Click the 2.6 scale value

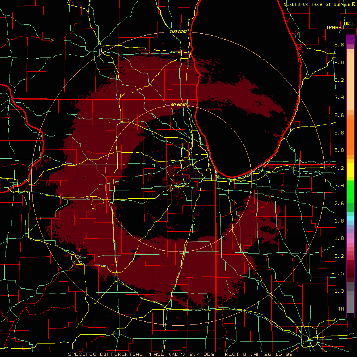tap(339, 203)
